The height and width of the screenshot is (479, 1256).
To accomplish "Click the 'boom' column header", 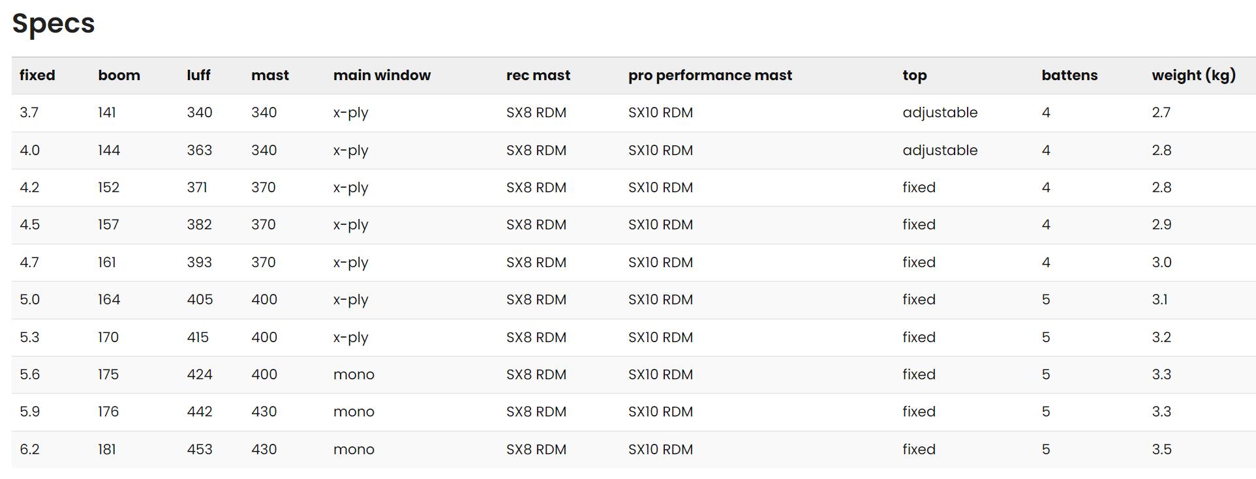I will click(119, 76).
